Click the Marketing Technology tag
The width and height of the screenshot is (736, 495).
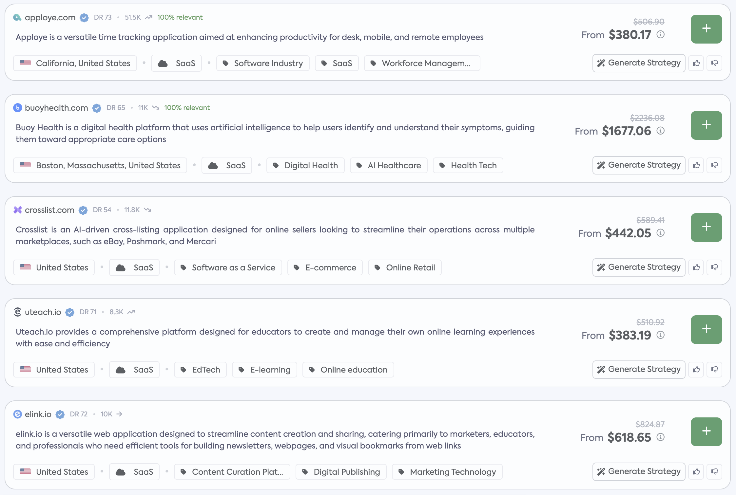pos(447,472)
